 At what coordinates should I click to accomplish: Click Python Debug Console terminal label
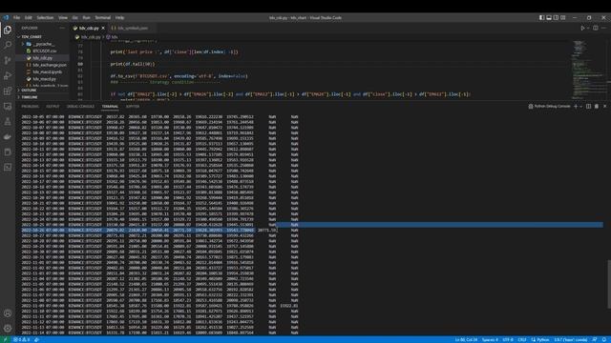pos(550,106)
